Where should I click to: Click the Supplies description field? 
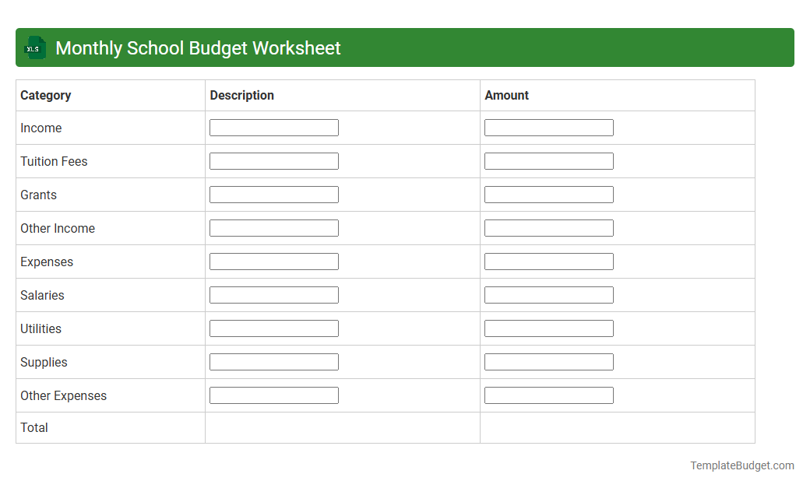click(x=273, y=361)
